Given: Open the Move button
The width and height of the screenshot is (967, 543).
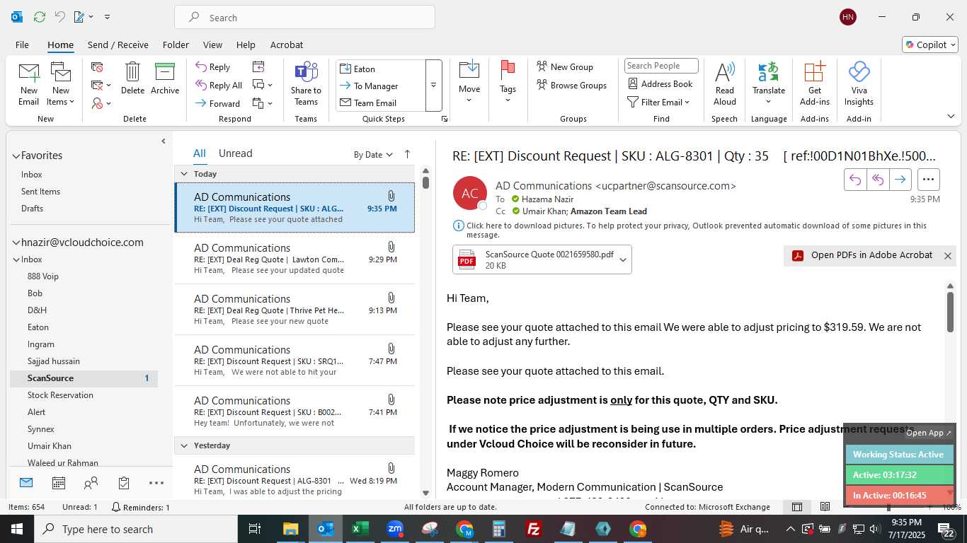Looking at the screenshot, I should [x=469, y=82].
